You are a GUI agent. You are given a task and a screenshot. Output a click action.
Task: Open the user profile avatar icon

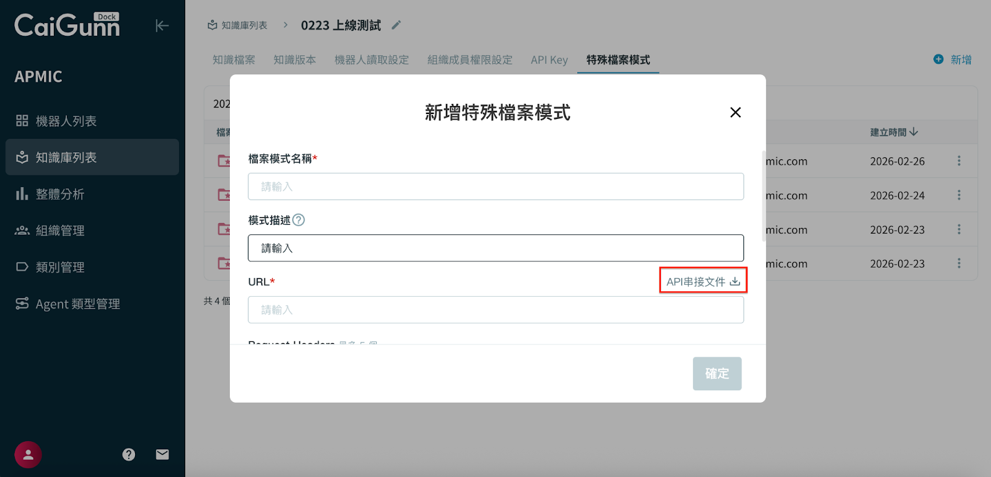pyautogui.click(x=28, y=455)
